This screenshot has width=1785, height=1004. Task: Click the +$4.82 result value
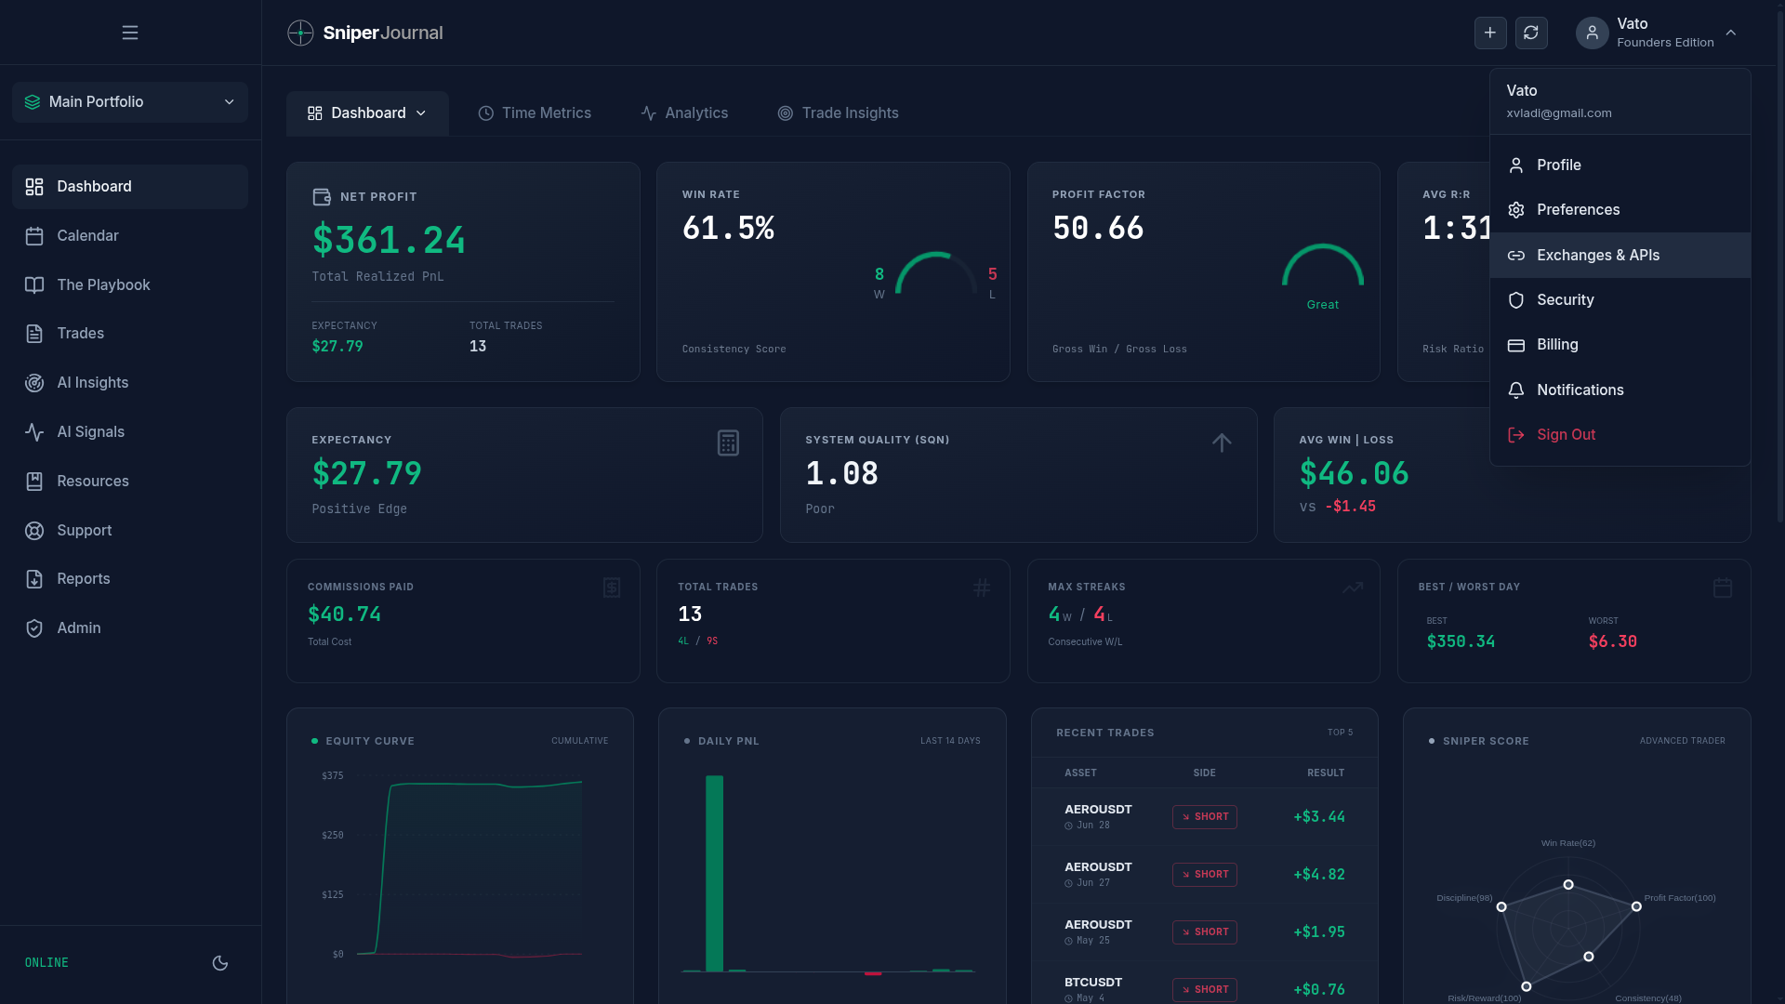point(1319,875)
